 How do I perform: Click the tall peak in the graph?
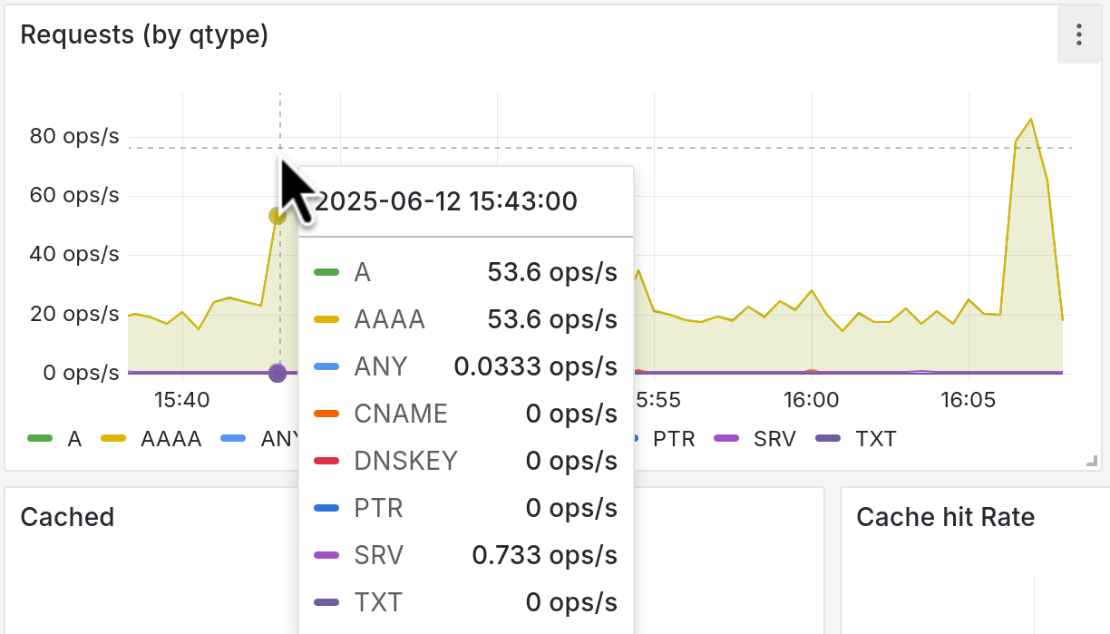pyautogui.click(x=1030, y=119)
